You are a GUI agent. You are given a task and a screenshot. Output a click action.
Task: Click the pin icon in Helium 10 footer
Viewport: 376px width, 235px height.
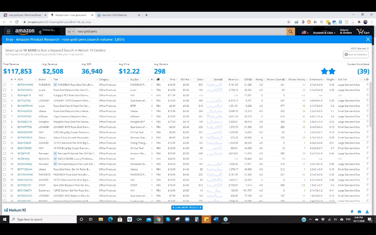click(352, 211)
